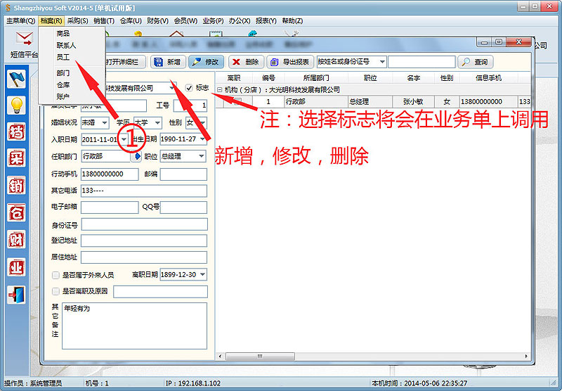This screenshot has width=562, height=391.
Task: Open the 仓 (warehouse) sidebar icon
Action: tap(16, 212)
